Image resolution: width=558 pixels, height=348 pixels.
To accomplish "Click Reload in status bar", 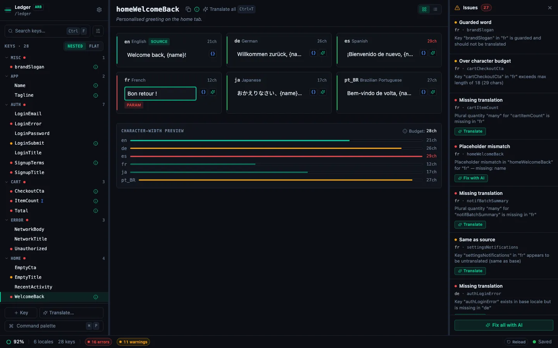I will (516, 342).
